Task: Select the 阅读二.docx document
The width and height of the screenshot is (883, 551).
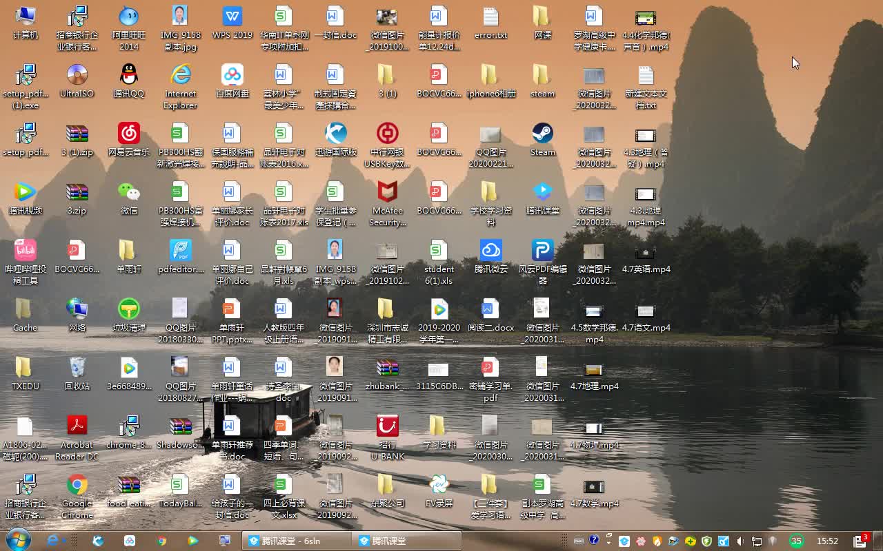Action: click(491, 316)
